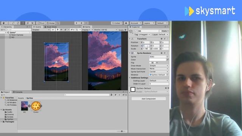Select the Move tool in the toolbar

tap(8, 23)
